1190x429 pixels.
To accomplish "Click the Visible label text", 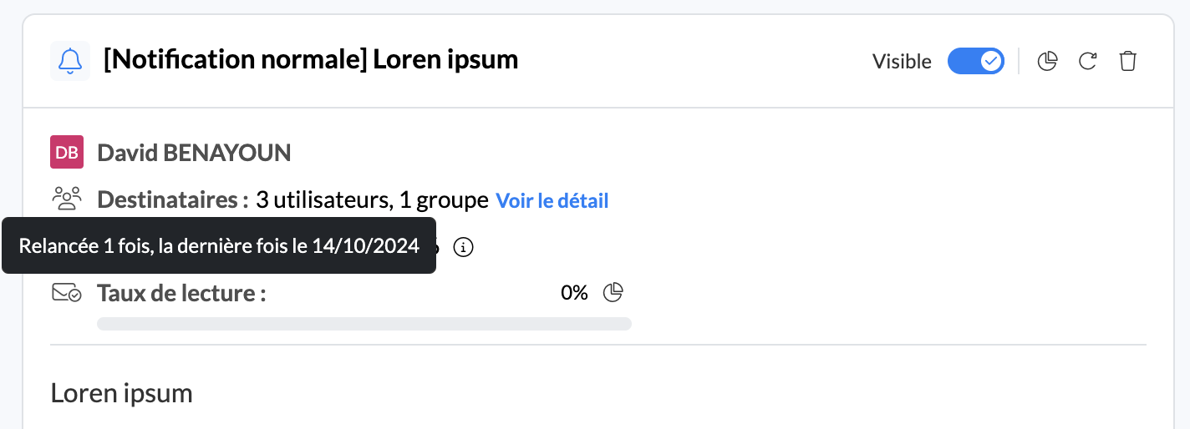I will [x=902, y=62].
